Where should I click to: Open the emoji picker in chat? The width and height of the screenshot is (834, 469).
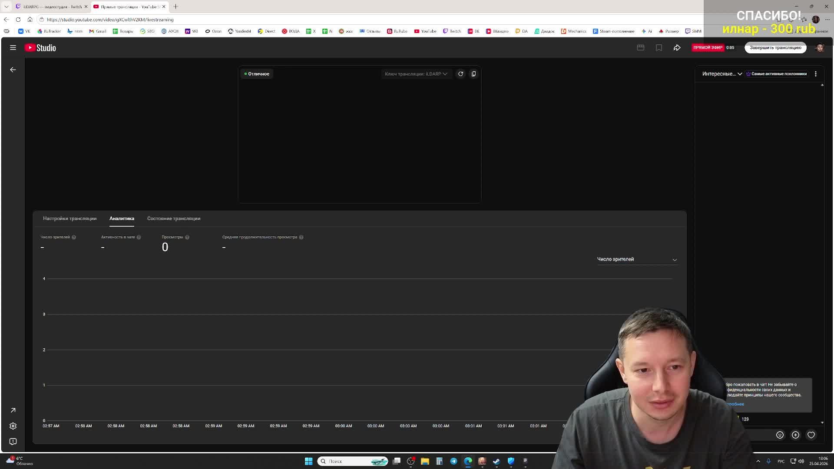click(780, 435)
